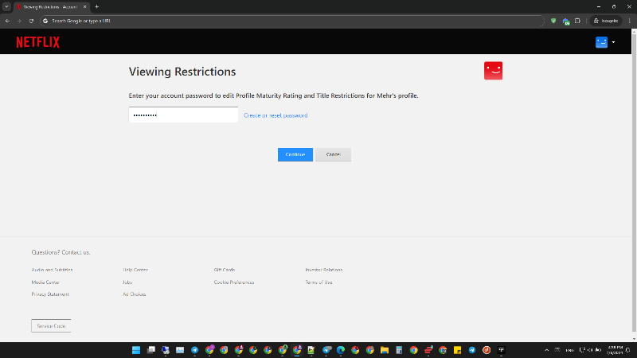Show hidden system tray icons

tap(547, 350)
